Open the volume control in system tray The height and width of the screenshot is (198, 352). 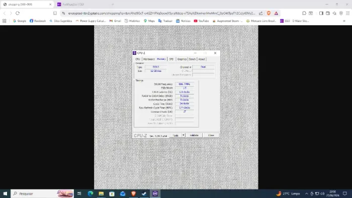(323, 193)
